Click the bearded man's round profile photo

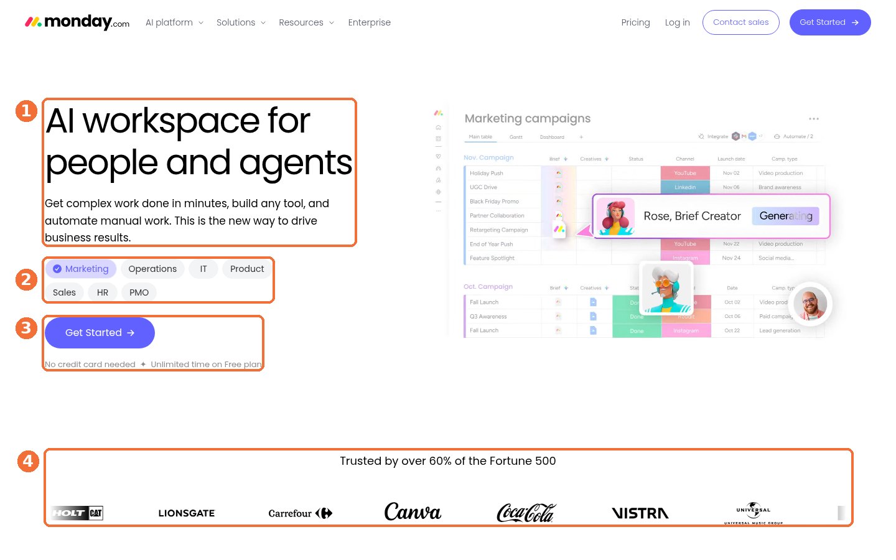pyautogui.click(x=810, y=304)
